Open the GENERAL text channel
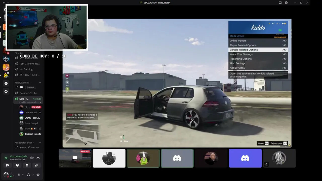This screenshot has width=322, height=181. [x=28, y=87]
